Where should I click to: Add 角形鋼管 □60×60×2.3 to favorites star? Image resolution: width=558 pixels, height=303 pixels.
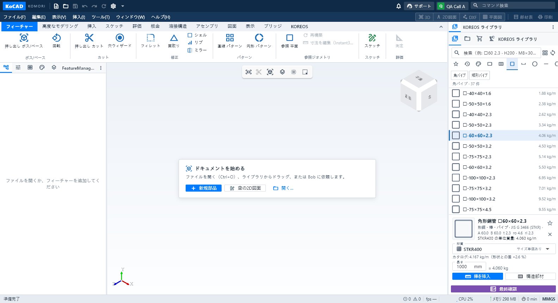pyautogui.click(x=550, y=223)
